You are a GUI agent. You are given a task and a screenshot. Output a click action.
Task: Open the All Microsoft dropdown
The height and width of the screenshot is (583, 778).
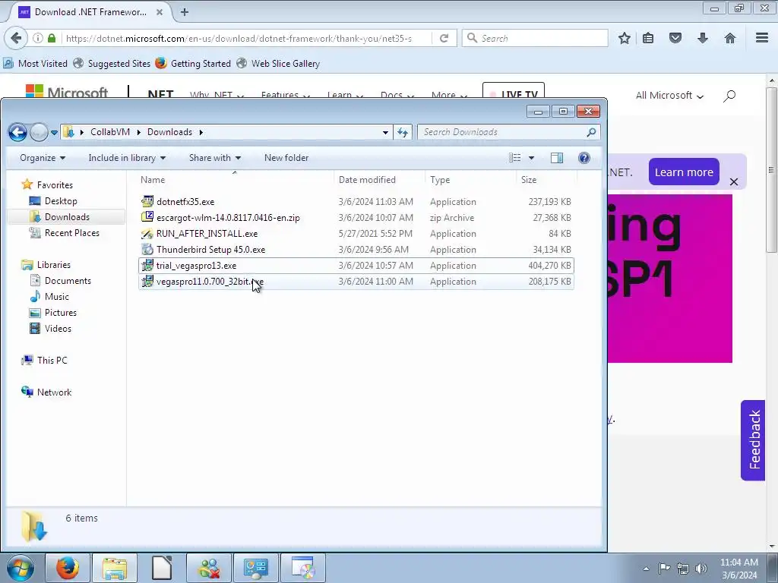669,96
